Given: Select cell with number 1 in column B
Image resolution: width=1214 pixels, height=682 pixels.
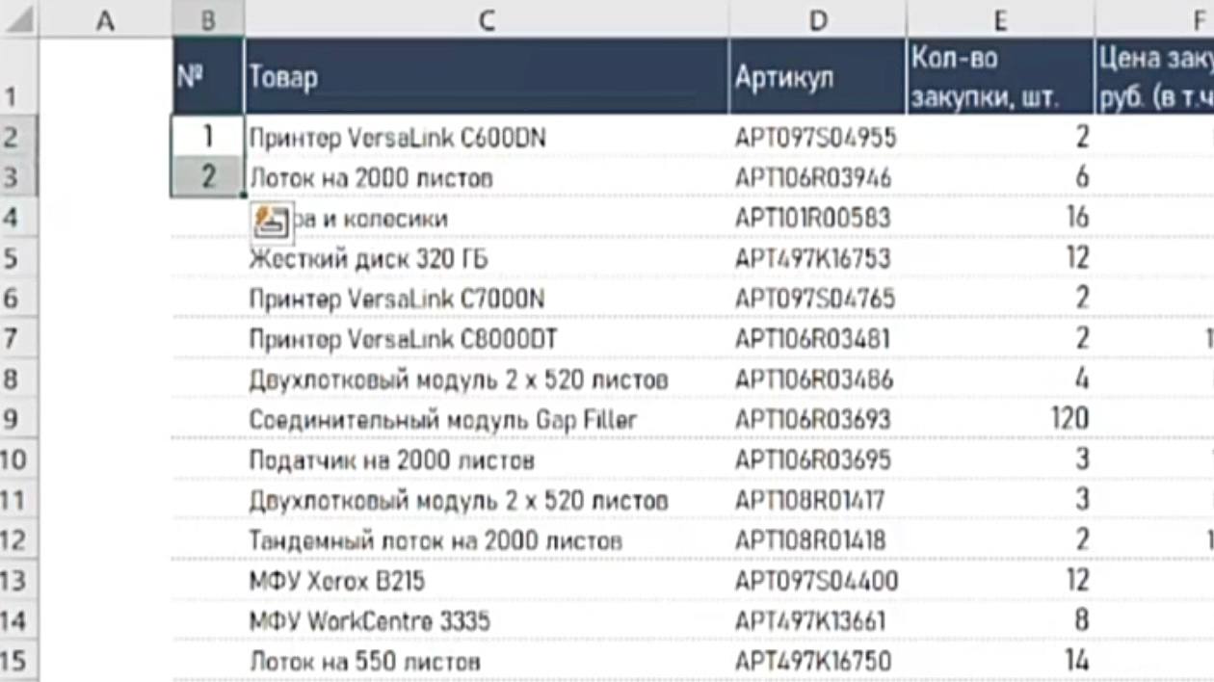Looking at the screenshot, I should pos(208,137).
